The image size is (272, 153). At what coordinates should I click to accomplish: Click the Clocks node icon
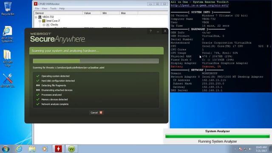click(48, 25)
